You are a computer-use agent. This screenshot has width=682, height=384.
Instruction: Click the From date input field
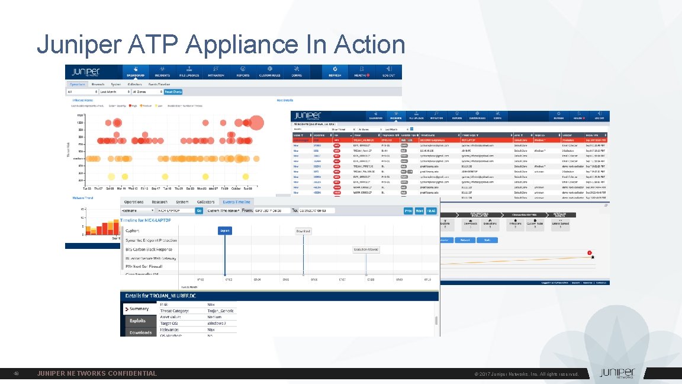point(272,211)
